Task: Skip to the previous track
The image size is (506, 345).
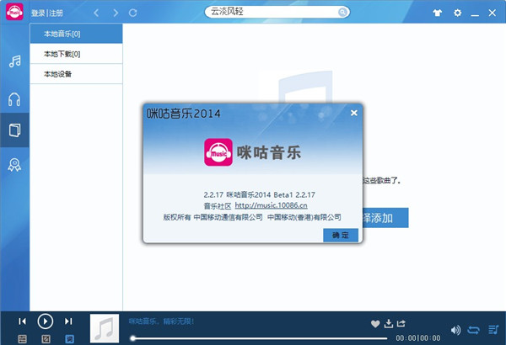Action: (22, 321)
